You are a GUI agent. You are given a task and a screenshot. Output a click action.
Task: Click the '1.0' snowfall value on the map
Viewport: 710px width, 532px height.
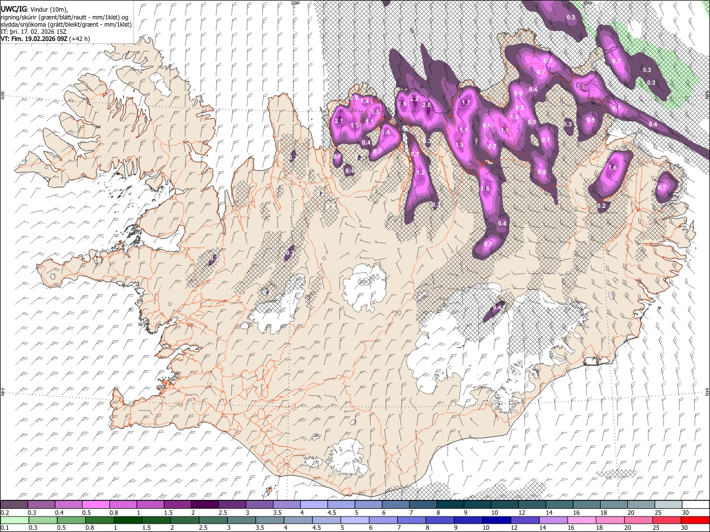pyautogui.click(x=514, y=117)
